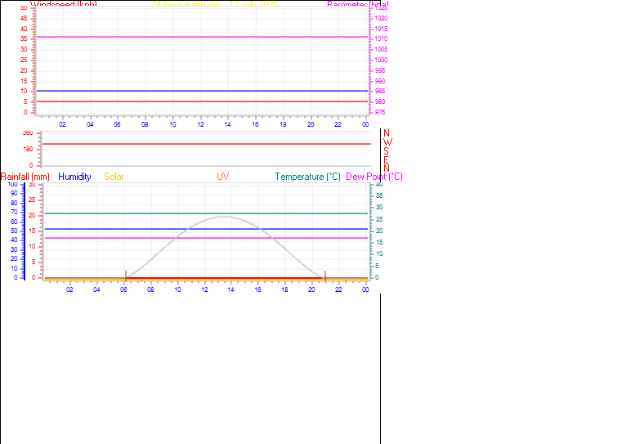Click the Barometer (hpa) axis title
622x444 pixels.
[x=358, y=4]
